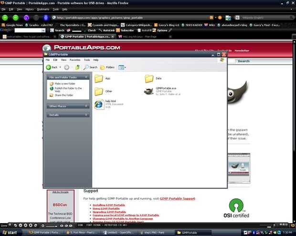Viewport: 296px width, 236px height.
Task: Close the GIMP Portable browser tab
Action: pos(113,37)
